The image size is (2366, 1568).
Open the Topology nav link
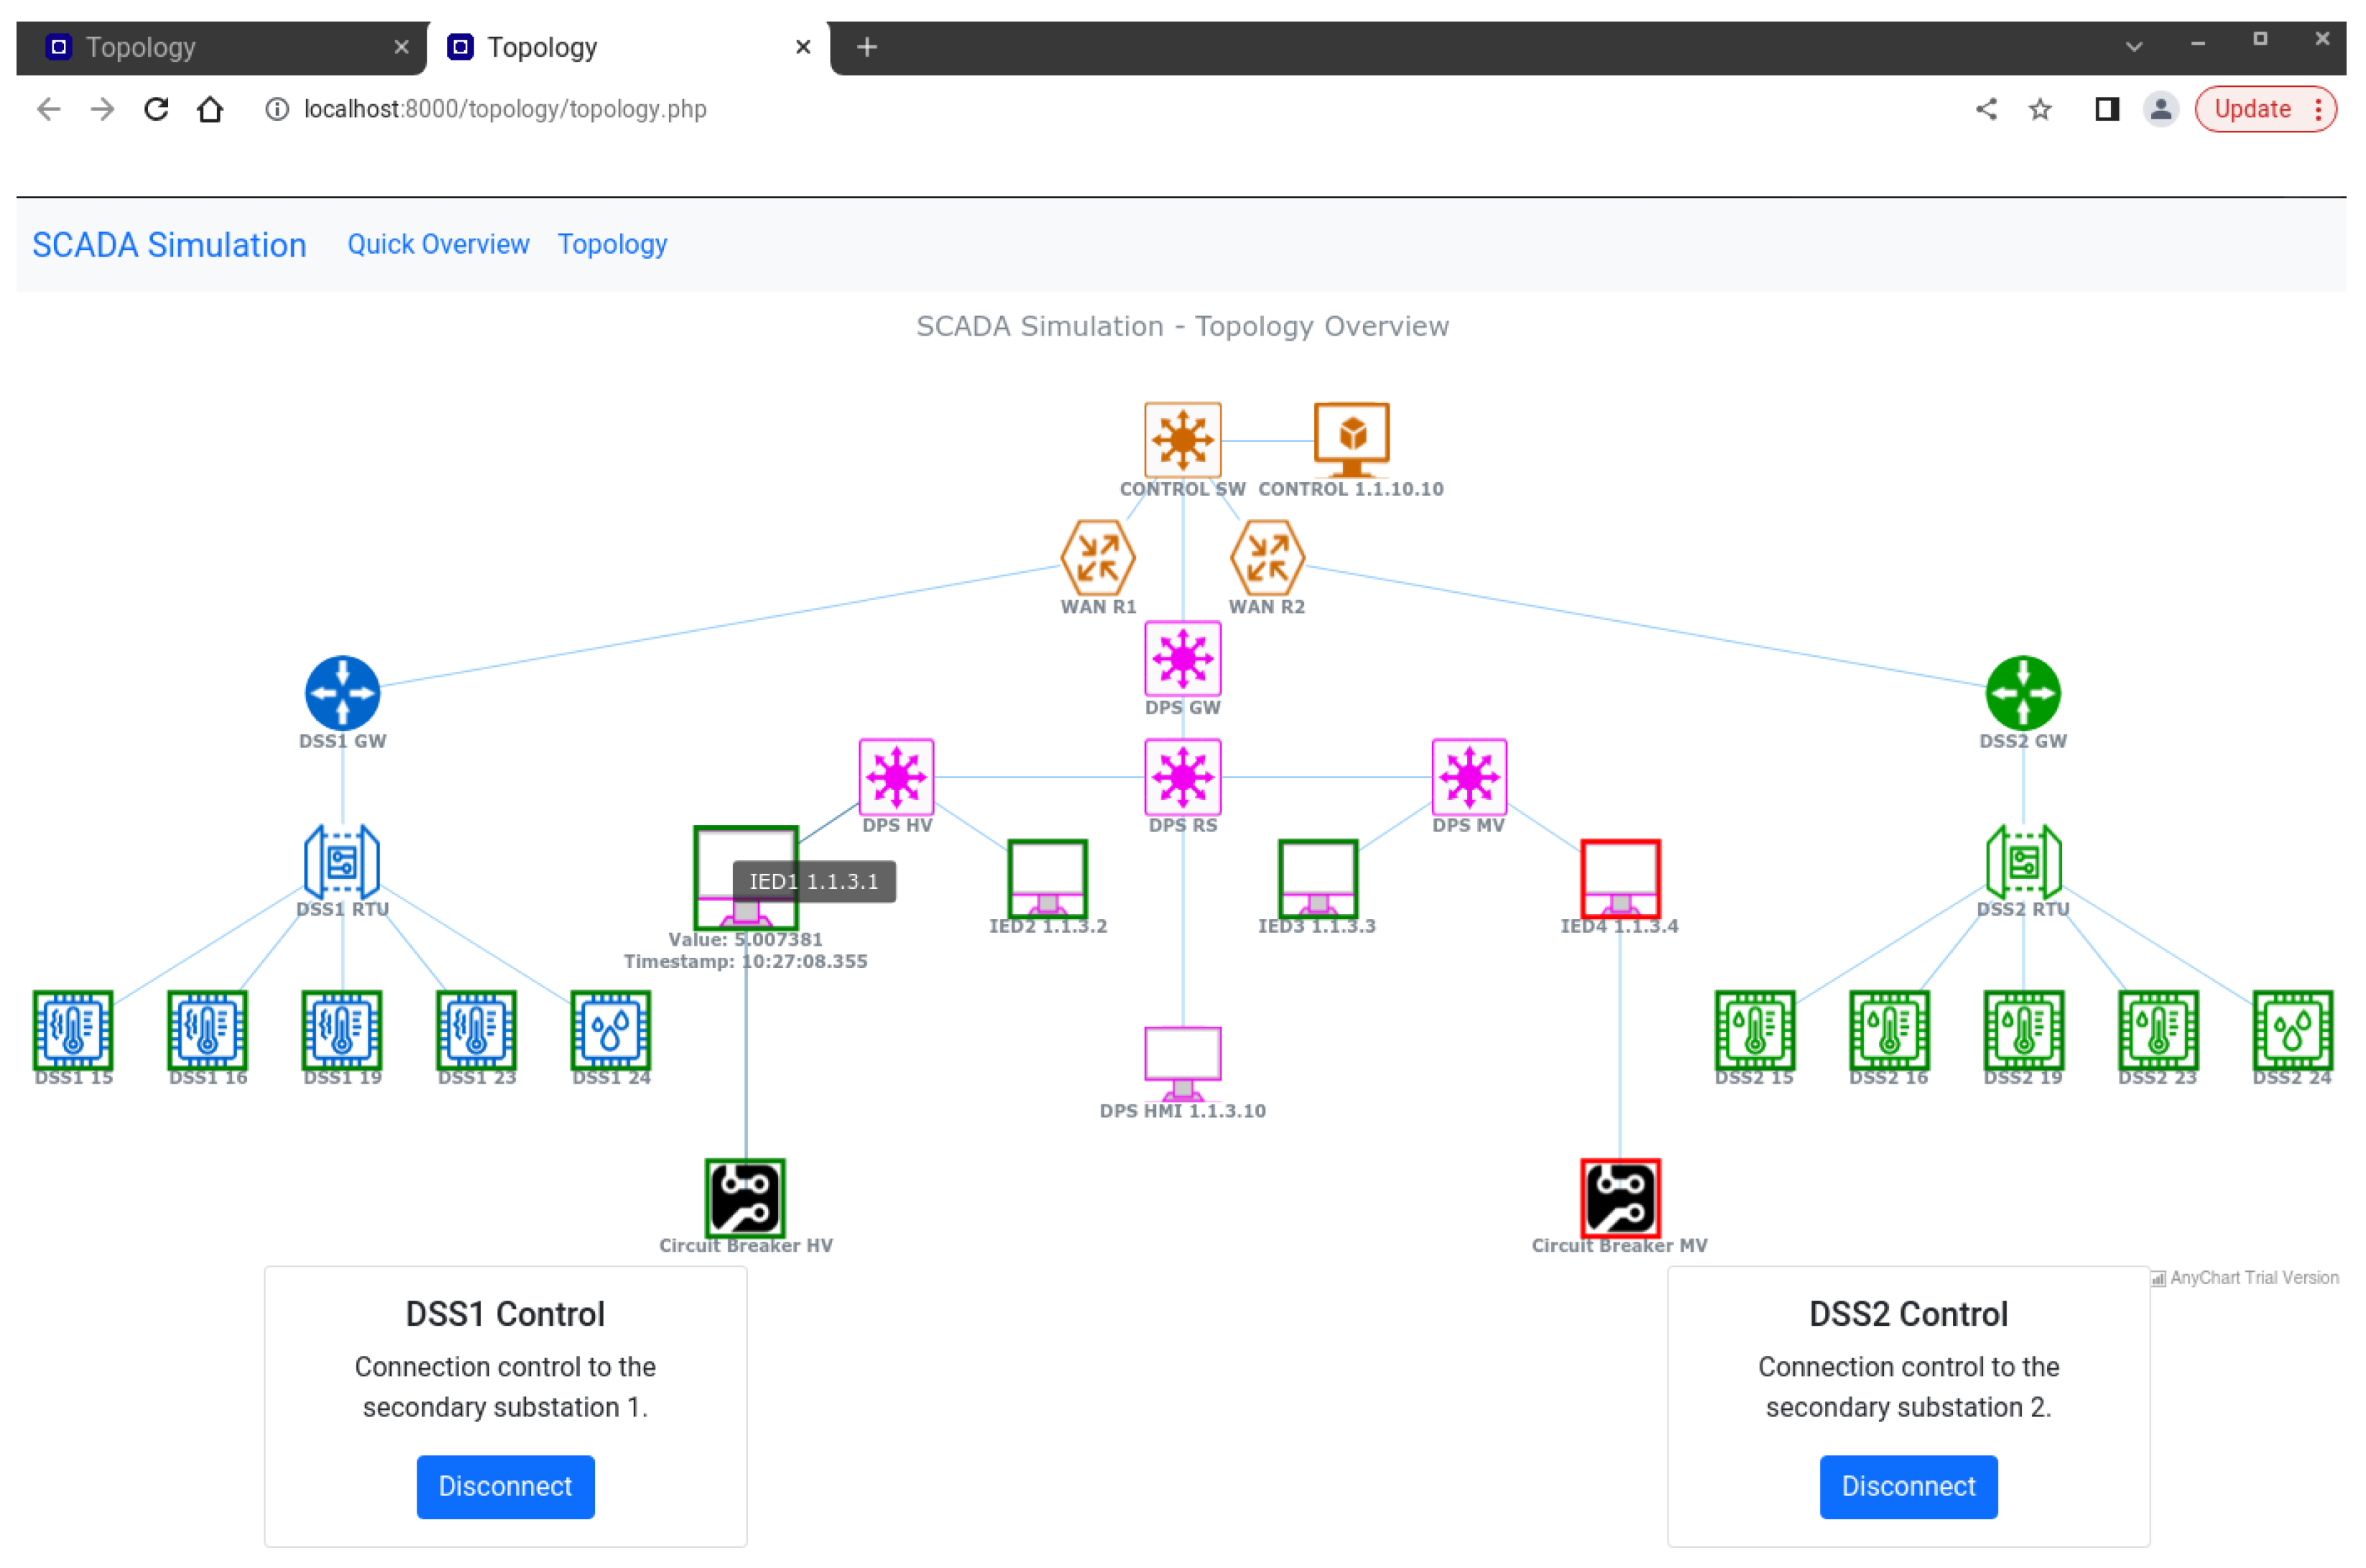(x=611, y=244)
